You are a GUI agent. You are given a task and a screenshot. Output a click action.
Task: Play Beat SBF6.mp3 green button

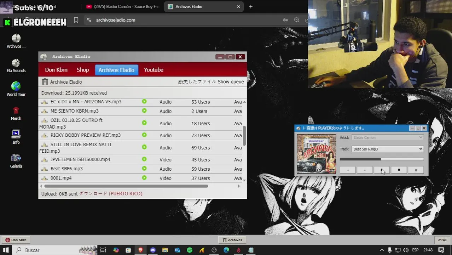(144, 168)
